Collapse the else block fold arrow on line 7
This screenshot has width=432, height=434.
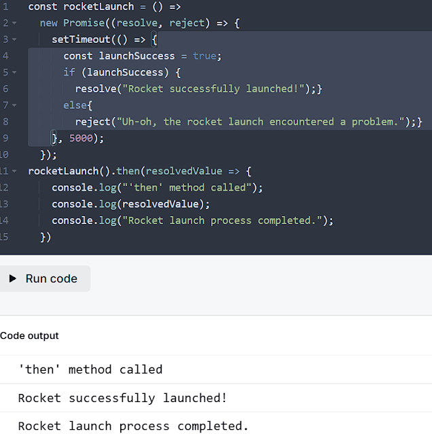14,105
